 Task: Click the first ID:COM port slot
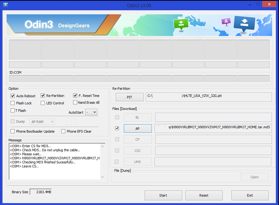25,79
